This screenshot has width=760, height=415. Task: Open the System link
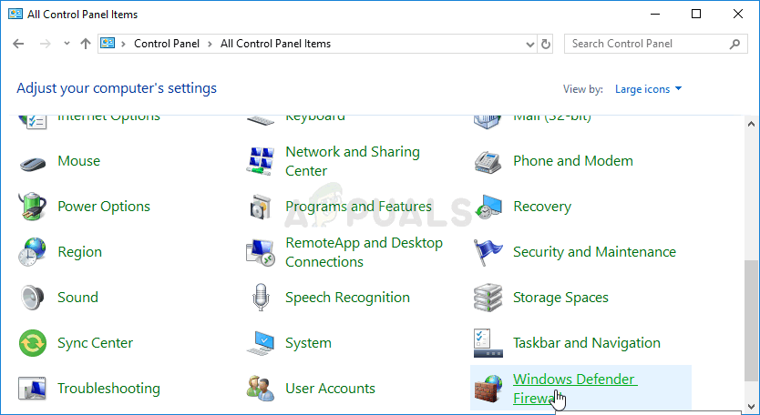(x=308, y=343)
